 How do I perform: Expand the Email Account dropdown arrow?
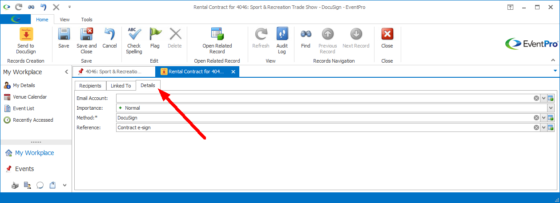pyautogui.click(x=544, y=98)
